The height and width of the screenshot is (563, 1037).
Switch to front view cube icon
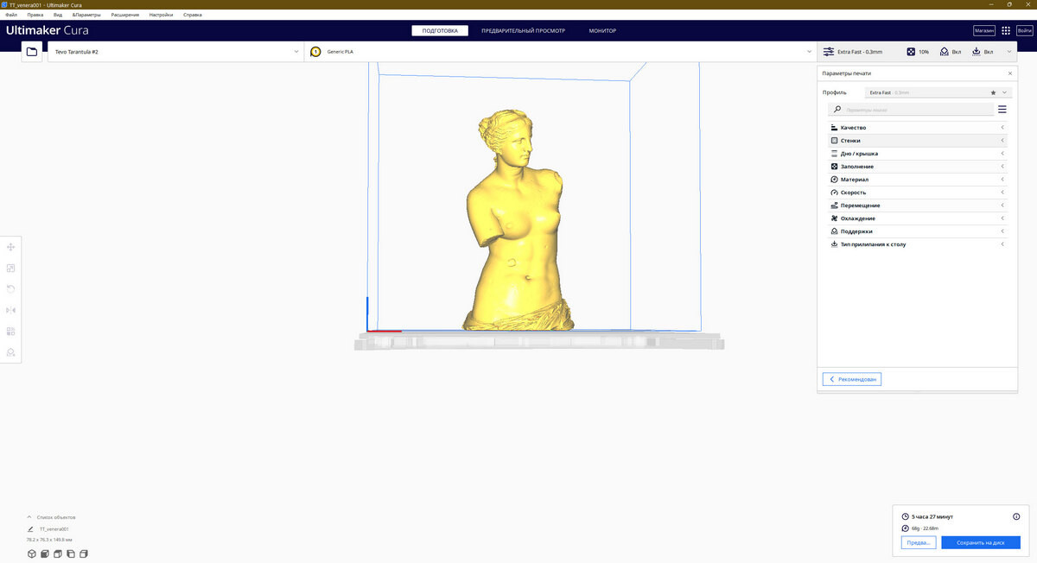[x=45, y=554]
